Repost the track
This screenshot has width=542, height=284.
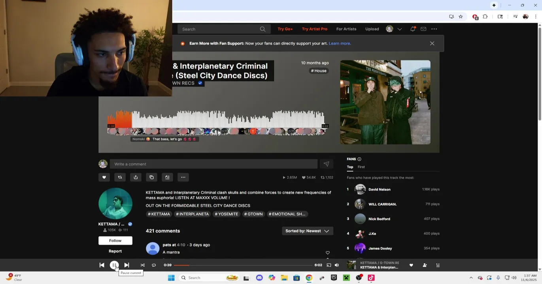point(120,177)
